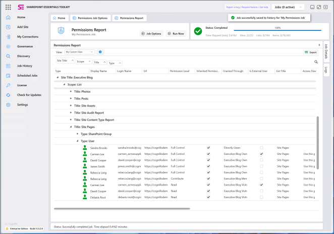Click the horizontal scrollbar of the report grid

(122, 209)
